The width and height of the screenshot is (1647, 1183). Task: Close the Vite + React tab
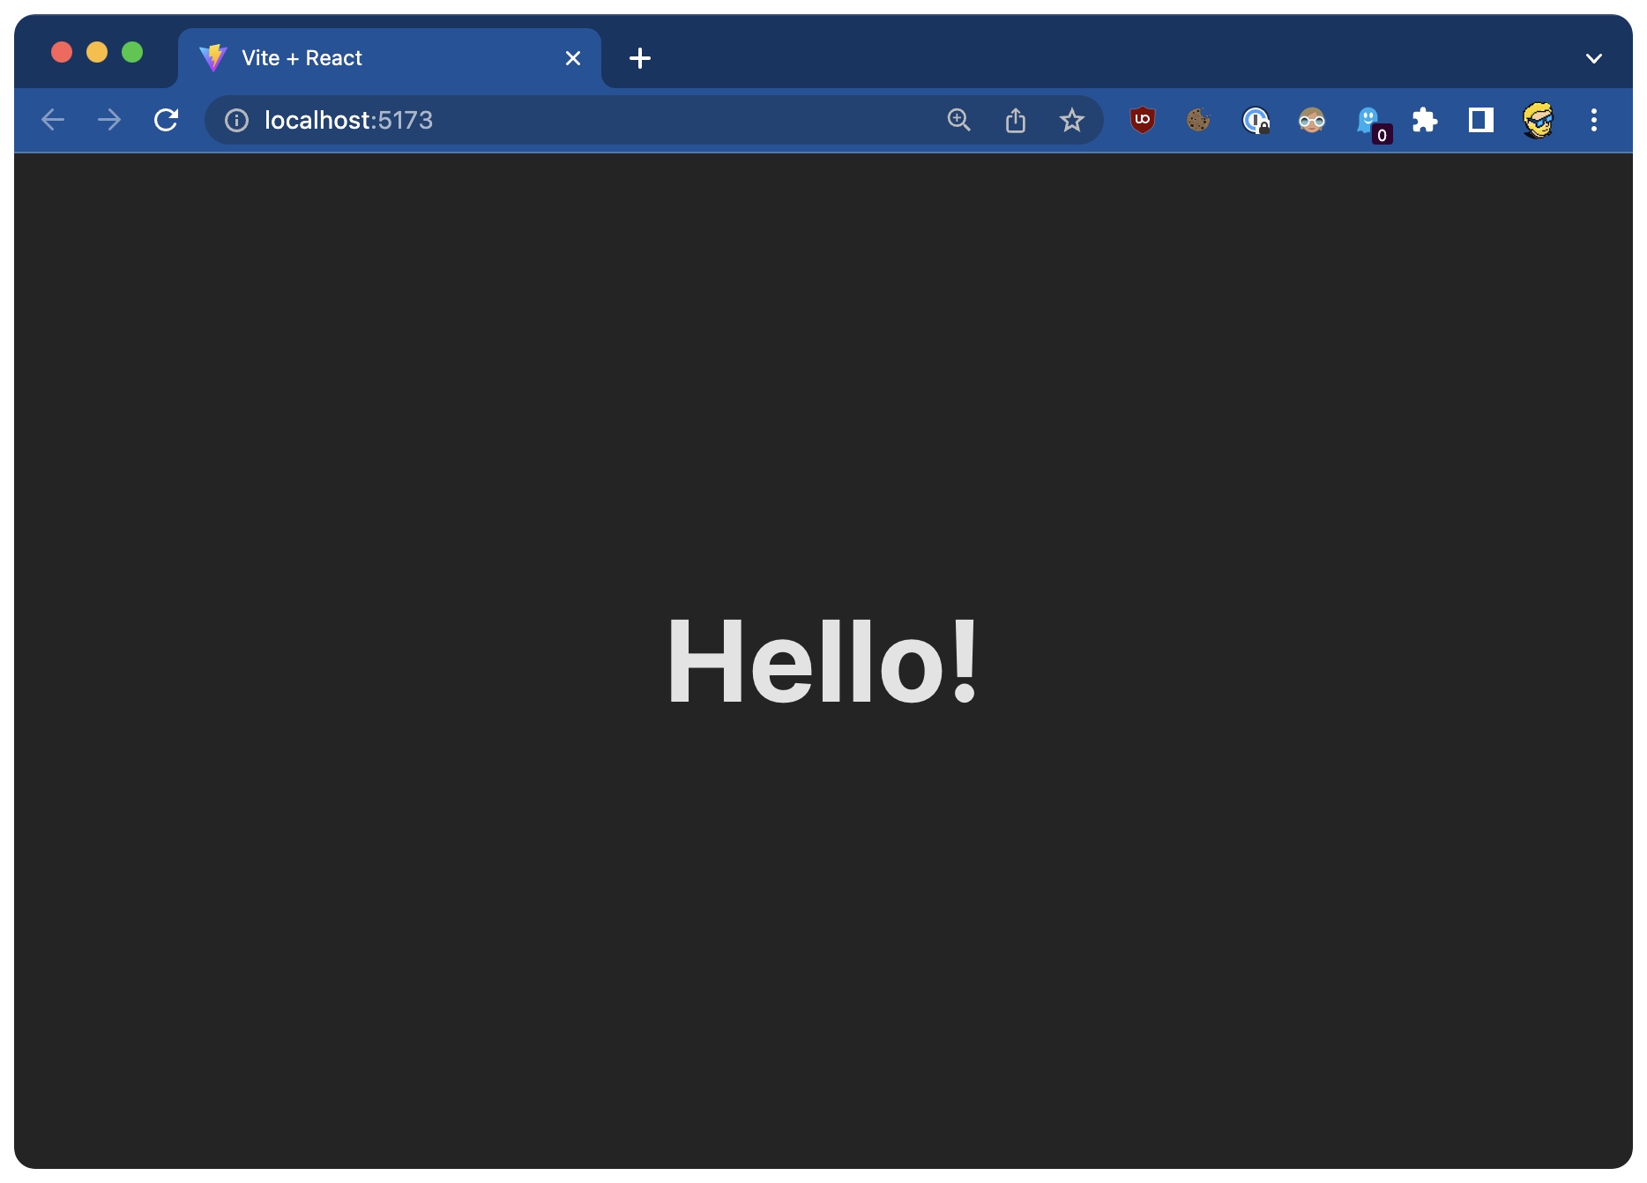pos(573,58)
